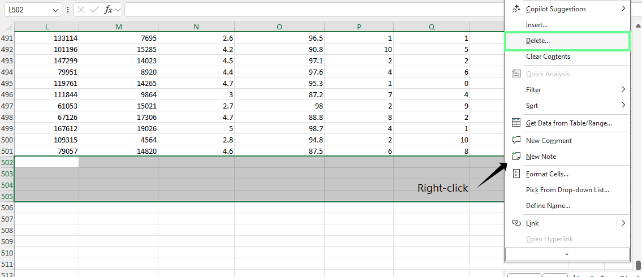Click the cell containing 87.2

pyautogui.click(x=279, y=94)
